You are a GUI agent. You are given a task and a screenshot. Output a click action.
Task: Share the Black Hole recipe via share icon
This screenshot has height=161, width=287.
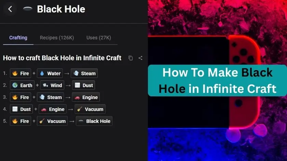[140, 58]
